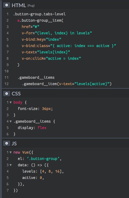Select the HTML panel title
Viewport: 129px width, 198px height.
(x=19, y=5)
